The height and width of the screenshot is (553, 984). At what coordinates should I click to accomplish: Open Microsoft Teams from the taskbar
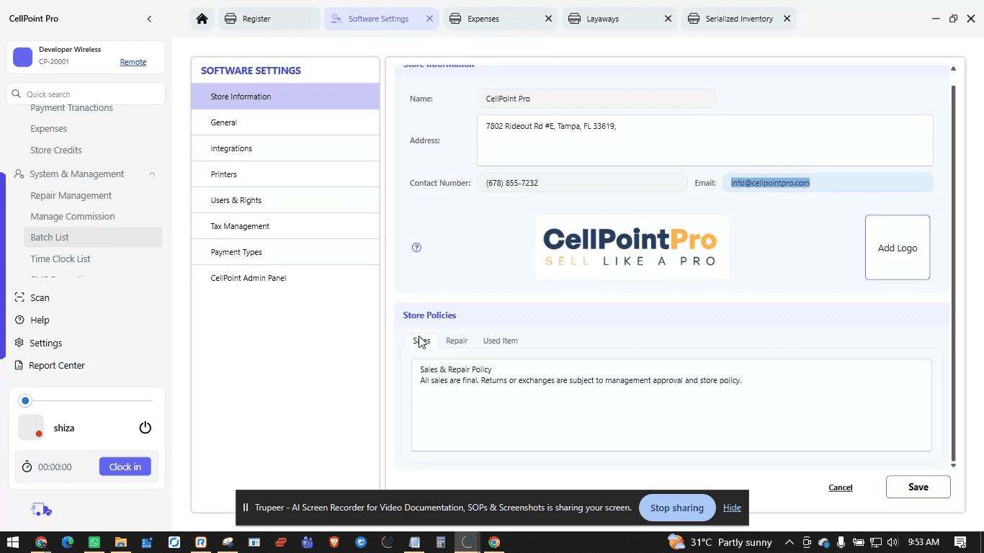308,542
